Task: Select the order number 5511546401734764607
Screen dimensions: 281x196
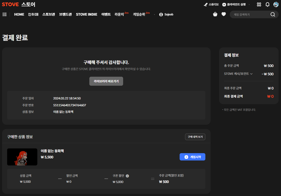Action: pyautogui.click(x=69, y=105)
